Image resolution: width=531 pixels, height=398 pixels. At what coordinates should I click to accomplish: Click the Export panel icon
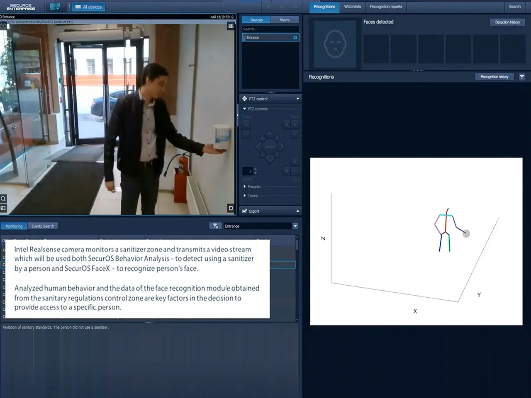tap(245, 211)
